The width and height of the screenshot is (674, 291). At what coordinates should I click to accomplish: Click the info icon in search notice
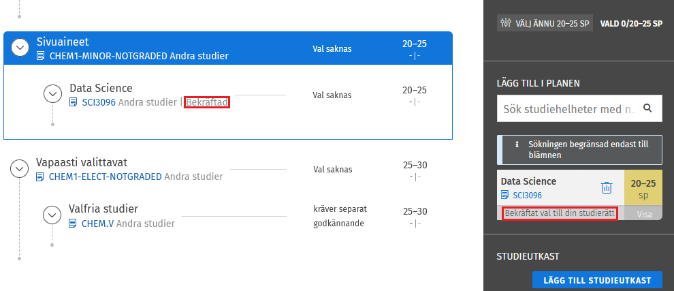(x=517, y=144)
